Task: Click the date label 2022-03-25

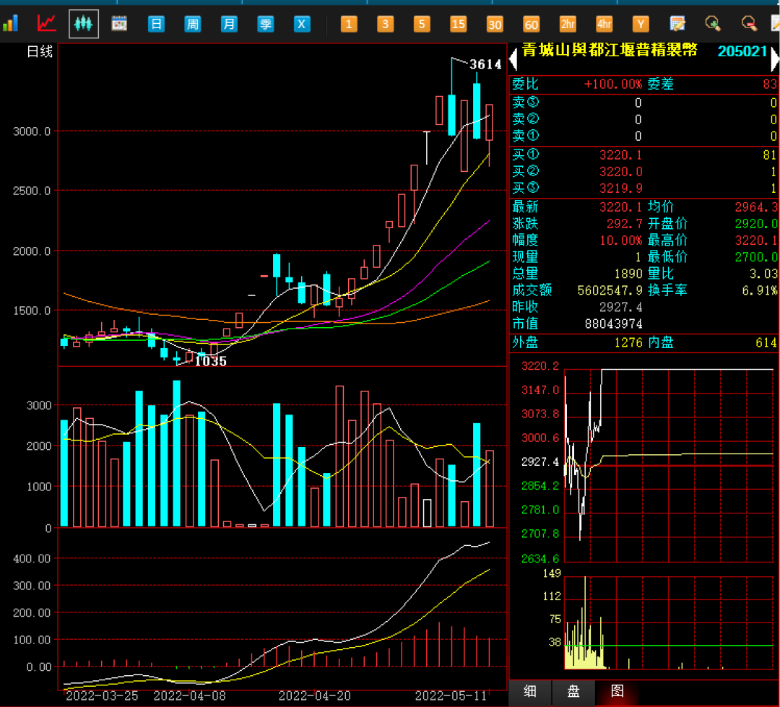Action: (x=102, y=696)
